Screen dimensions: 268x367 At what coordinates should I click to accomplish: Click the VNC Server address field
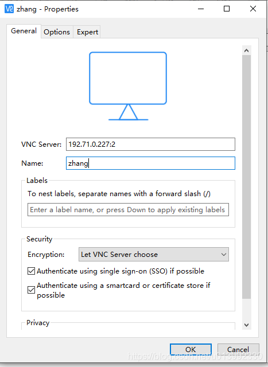coord(150,144)
